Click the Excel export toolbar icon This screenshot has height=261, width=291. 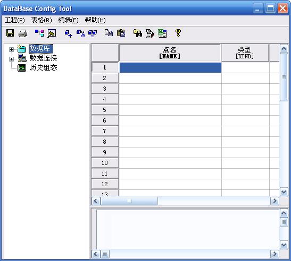(162, 33)
